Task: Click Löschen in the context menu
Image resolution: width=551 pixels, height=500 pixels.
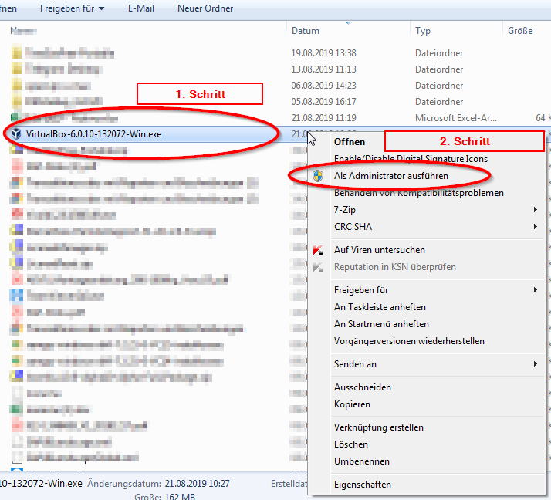Action: [350, 444]
